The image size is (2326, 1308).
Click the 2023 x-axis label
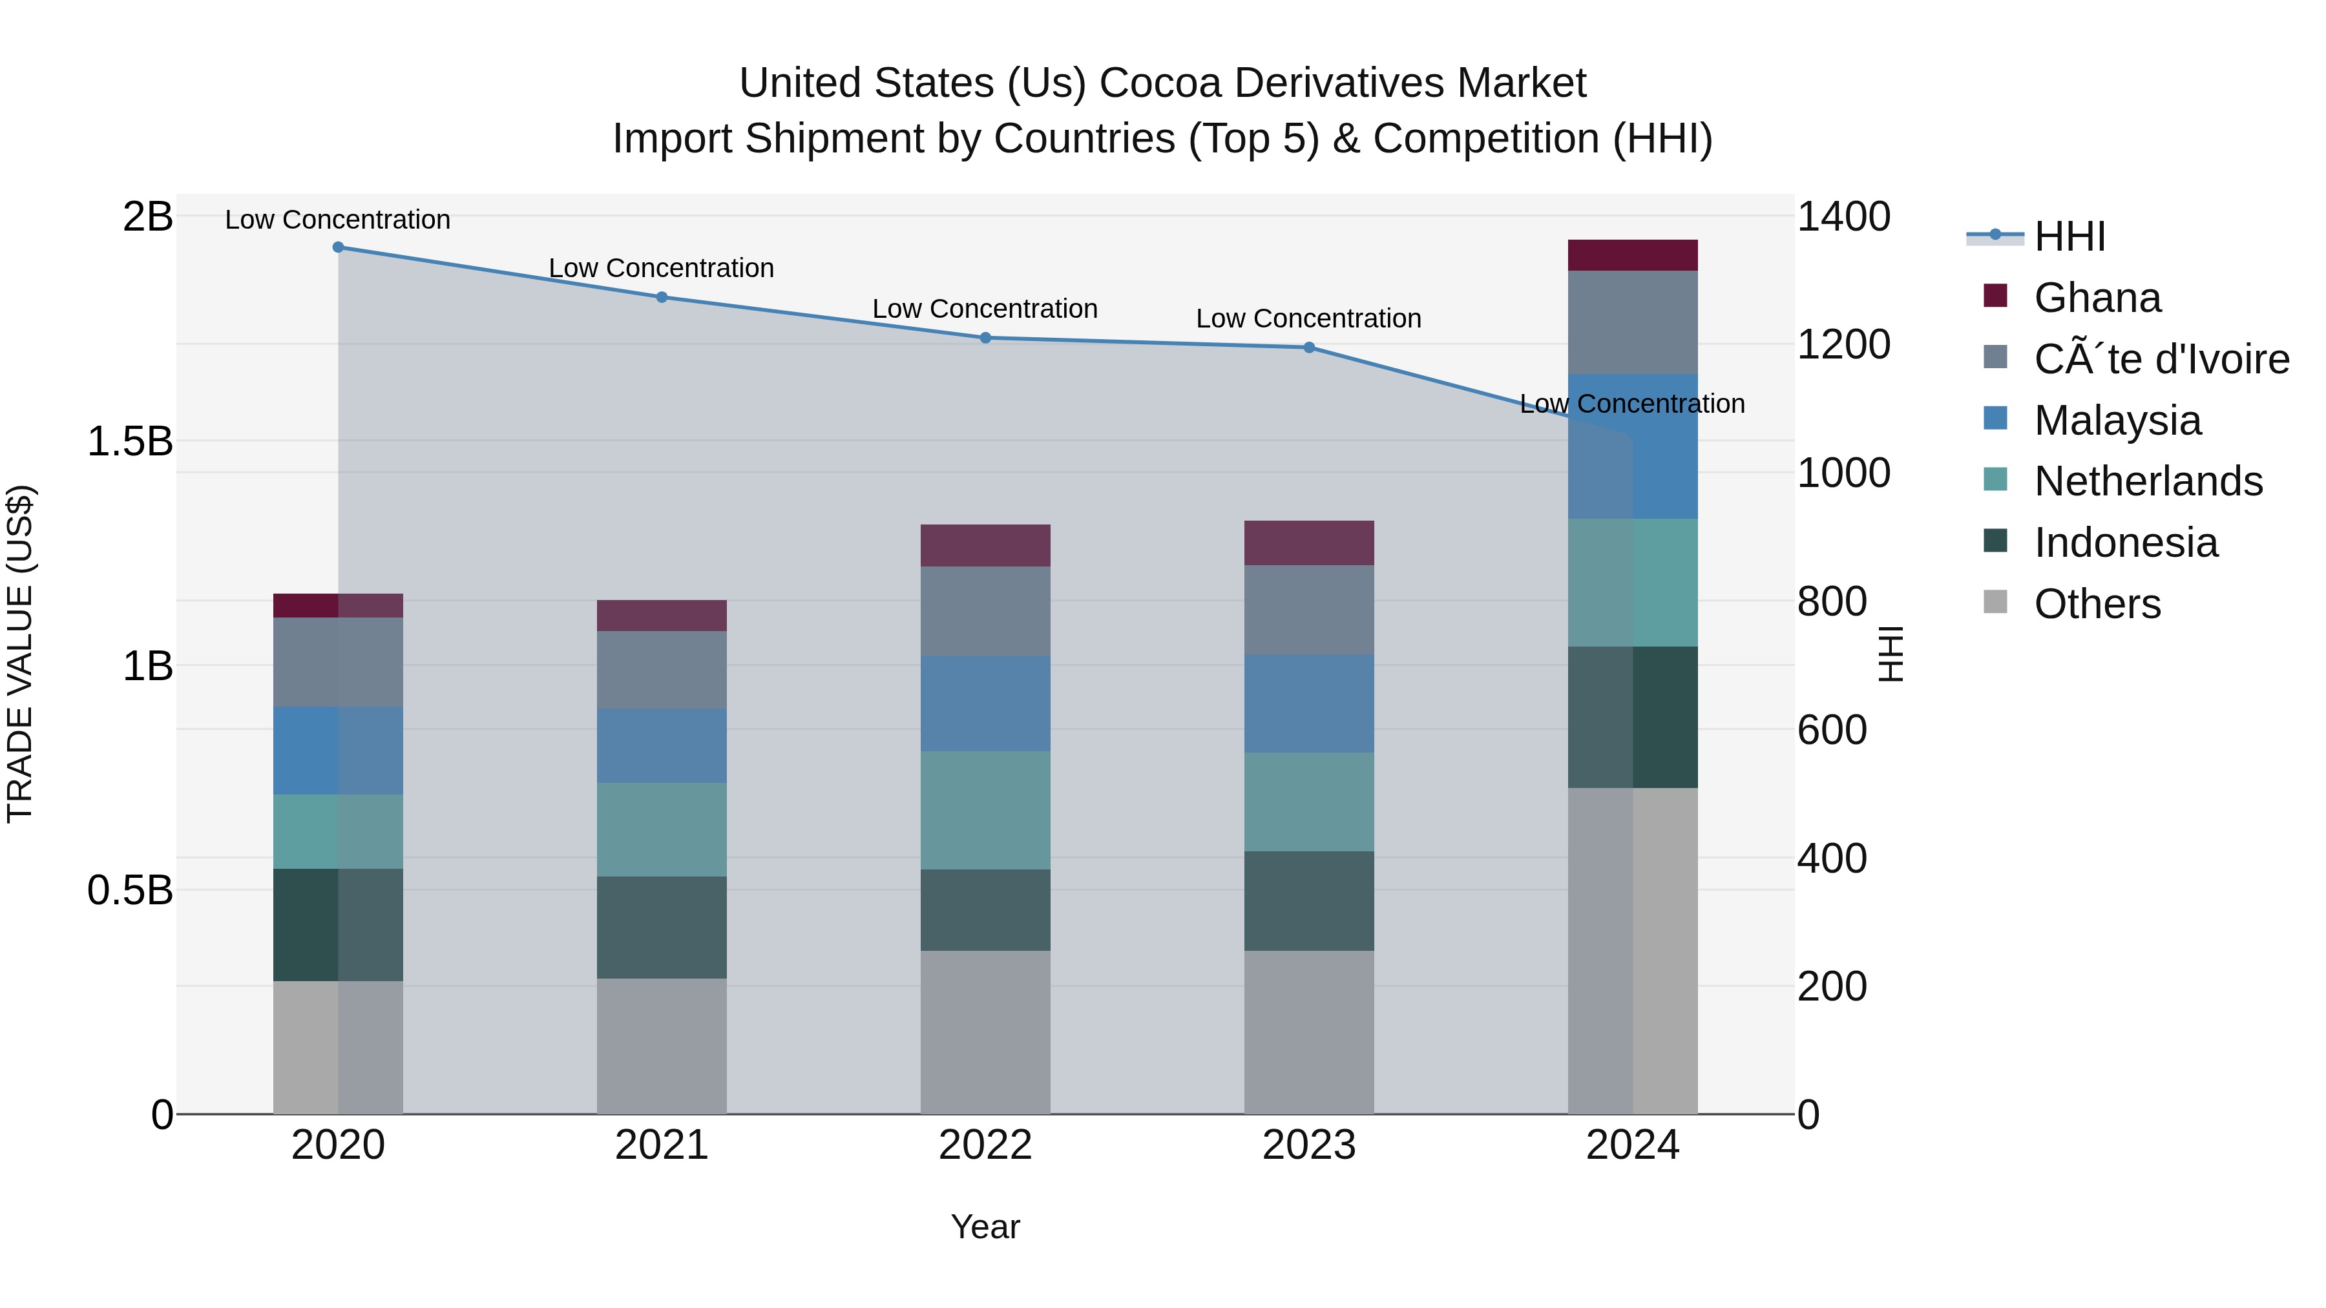pyautogui.click(x=1309, y=1145)
